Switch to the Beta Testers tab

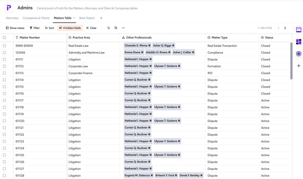87,18
